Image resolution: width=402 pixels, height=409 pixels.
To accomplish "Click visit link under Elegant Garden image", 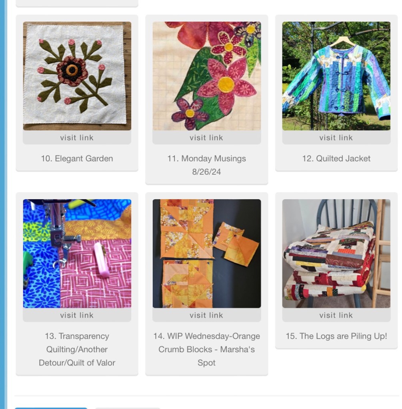I will [77, 138].
